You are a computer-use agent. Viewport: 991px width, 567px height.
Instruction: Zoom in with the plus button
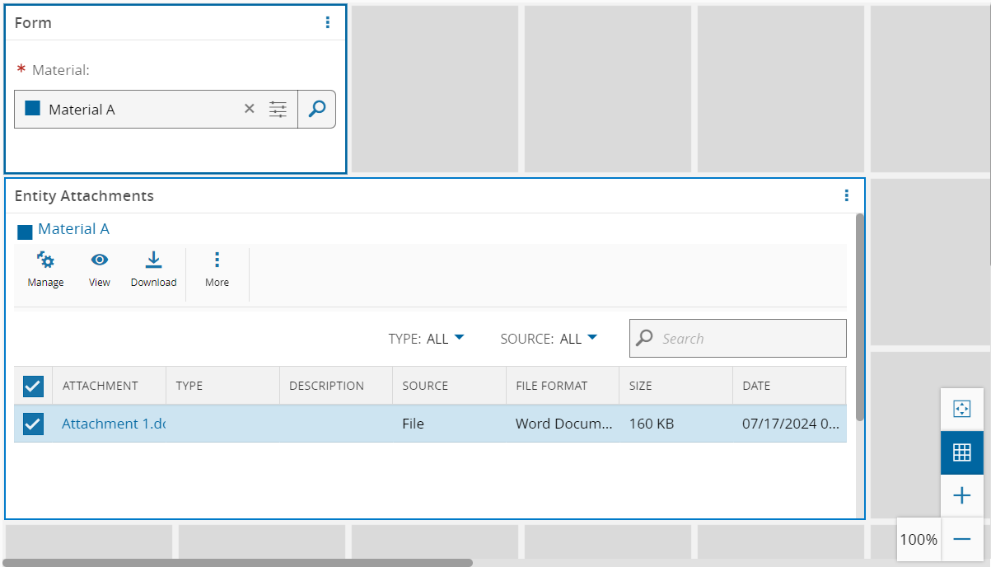(961, 495)
